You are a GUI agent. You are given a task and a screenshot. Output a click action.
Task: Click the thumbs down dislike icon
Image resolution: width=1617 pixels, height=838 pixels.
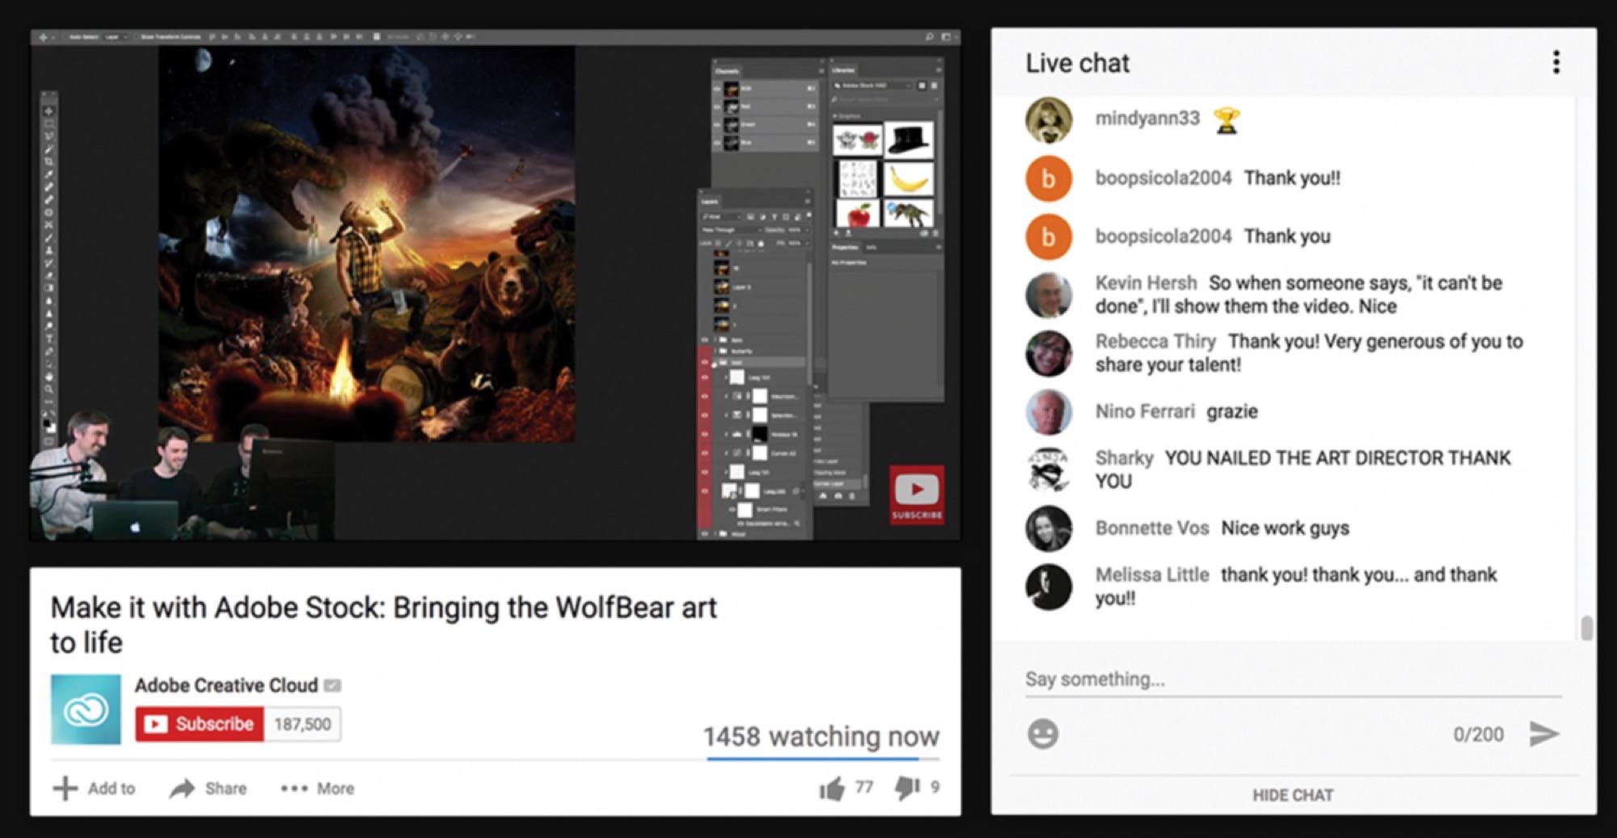907,788
